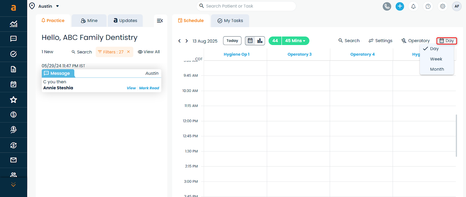466x197 pixels.
Task: Click the Today button
Action: tap(232, 41)
